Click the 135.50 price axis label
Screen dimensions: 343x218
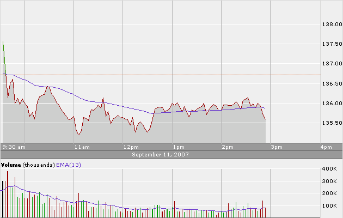(331, 123)
